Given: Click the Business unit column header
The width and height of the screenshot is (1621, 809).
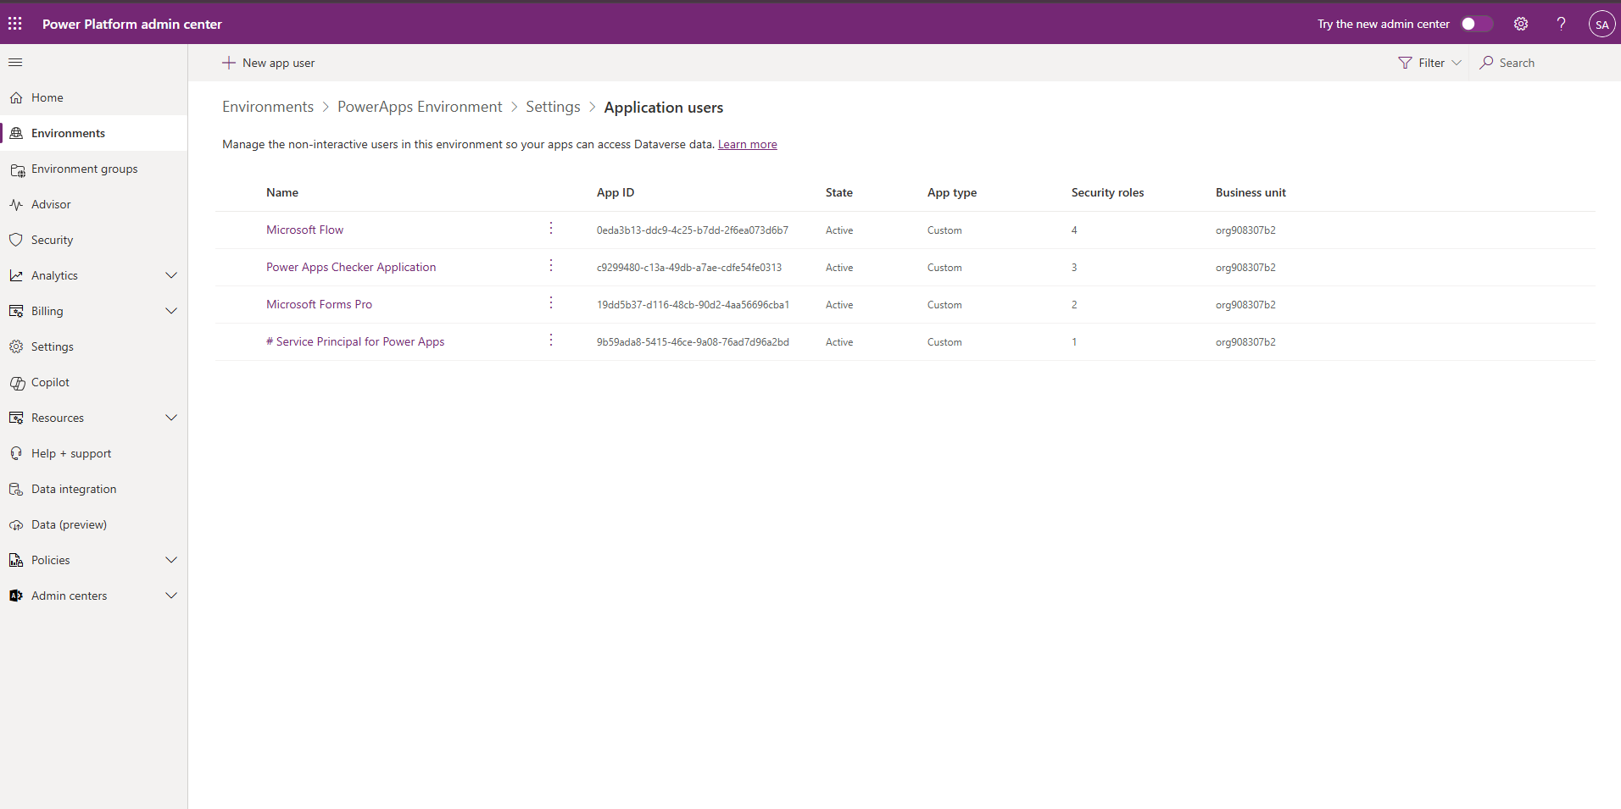Looking at the screenshot, I should point(1251,192).
